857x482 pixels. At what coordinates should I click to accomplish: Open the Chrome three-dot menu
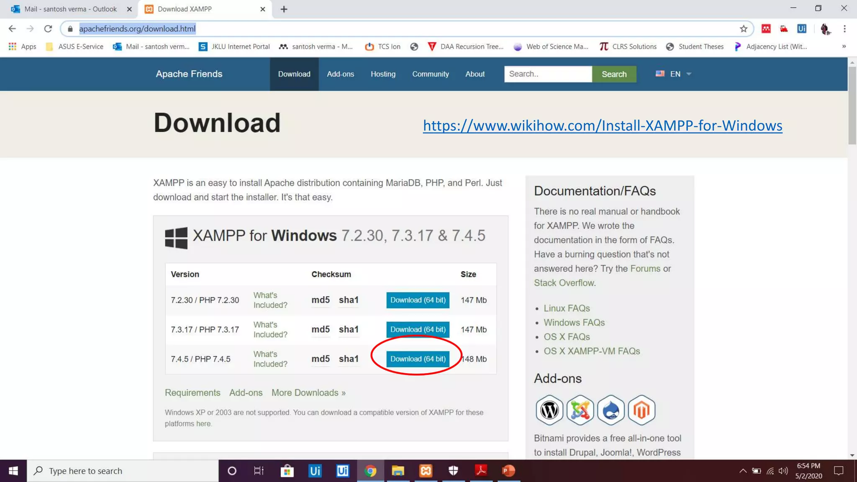(x=844, y=28)
